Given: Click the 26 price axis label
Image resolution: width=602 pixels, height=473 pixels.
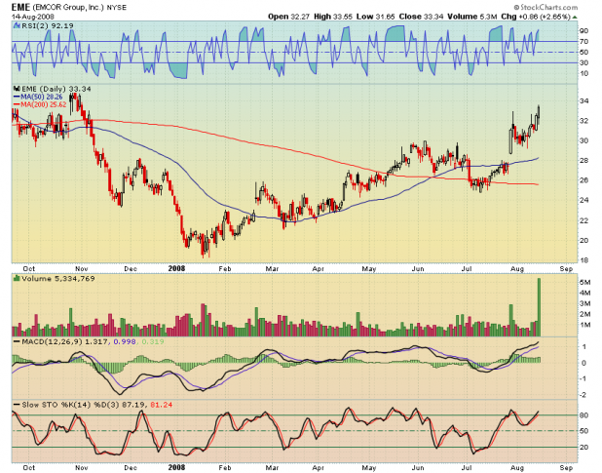Looking at the screenshot, I should click(x=583, y=180).
